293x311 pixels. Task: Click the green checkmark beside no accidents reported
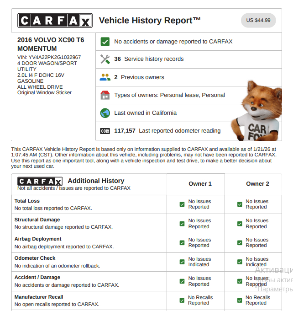pyautogui.click(x=105, y=42)
